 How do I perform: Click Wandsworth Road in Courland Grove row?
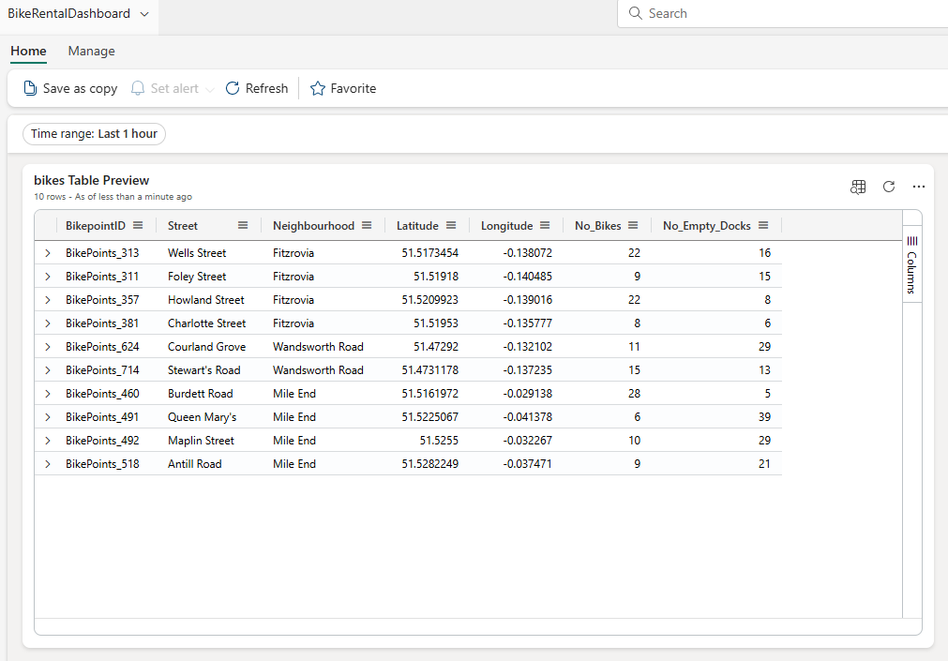point(318,347)
